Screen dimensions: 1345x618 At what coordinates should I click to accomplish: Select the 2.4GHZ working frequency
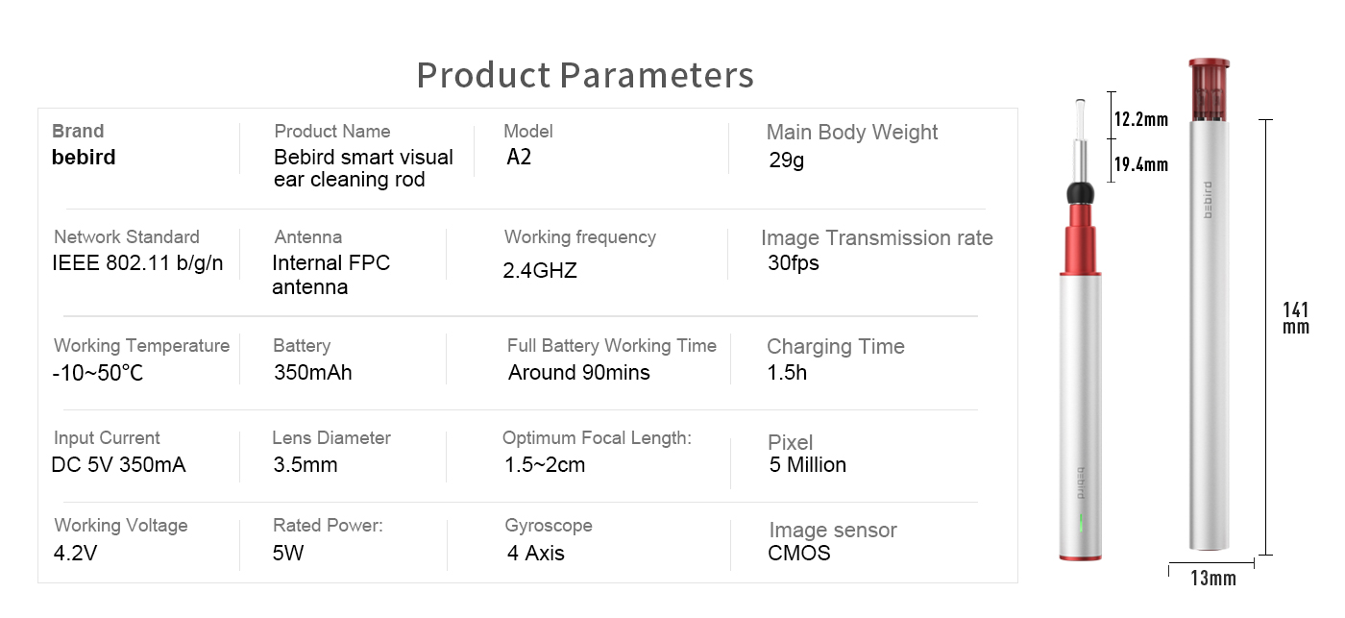point(540,271)
